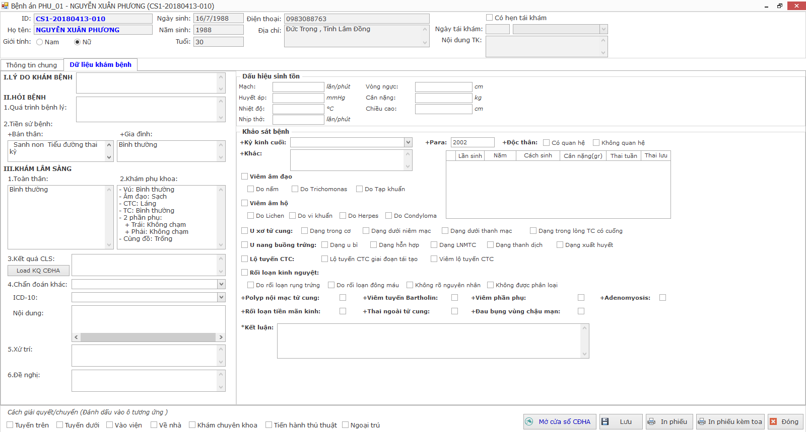
Task: Enable the Lộ tuyến CTC checkbox
Action: point(244,258)
